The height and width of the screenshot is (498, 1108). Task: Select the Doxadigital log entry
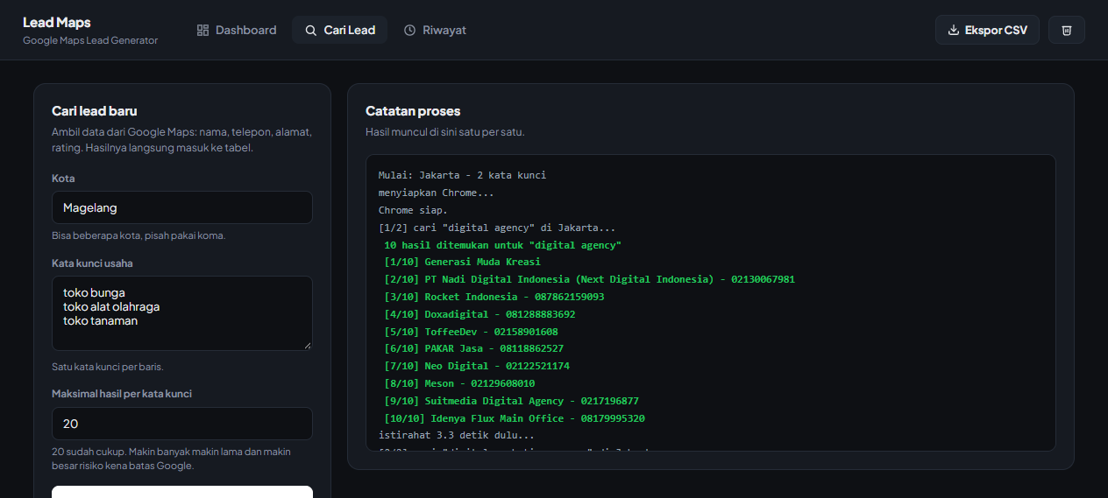tap(479, 314)
